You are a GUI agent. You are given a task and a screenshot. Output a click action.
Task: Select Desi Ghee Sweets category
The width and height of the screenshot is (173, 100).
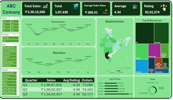9,73
